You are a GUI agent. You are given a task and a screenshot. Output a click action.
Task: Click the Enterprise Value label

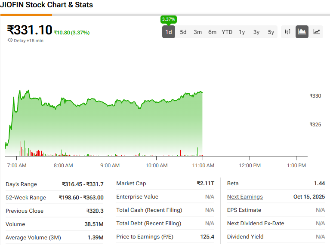pyautogui.click(x=137, y=196)
